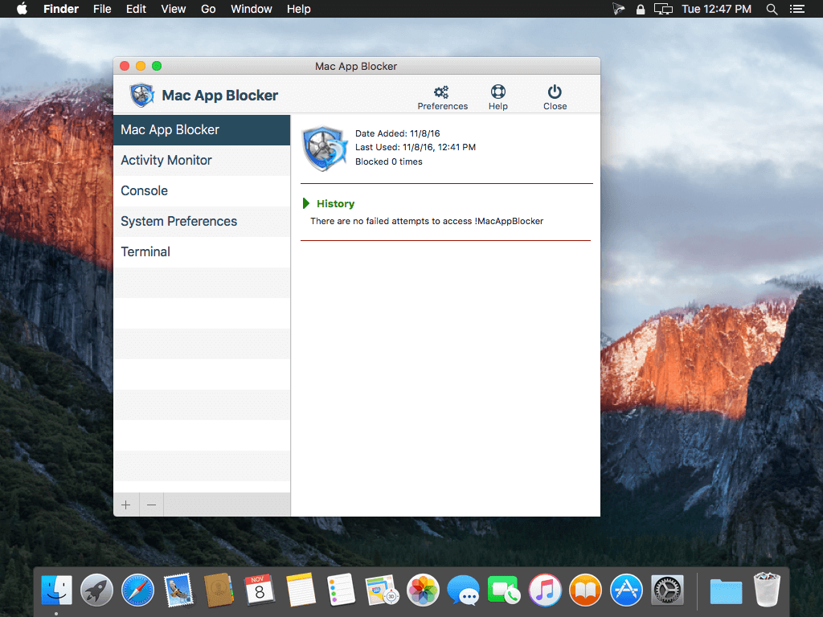This screenshot has width=823, height=617.
Task: Open Photos in the Dock
Action: pos(423,590)
